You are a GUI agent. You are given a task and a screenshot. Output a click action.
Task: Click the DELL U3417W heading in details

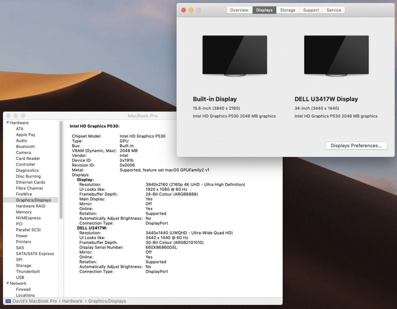coord(92,228)
